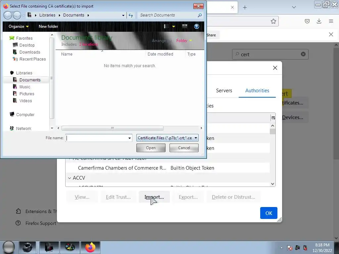Open column picker in certificate list
The image size is (339, 254).
(273, 118)
